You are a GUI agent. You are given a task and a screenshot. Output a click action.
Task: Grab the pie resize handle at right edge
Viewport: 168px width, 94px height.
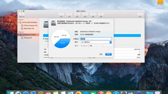70,38
